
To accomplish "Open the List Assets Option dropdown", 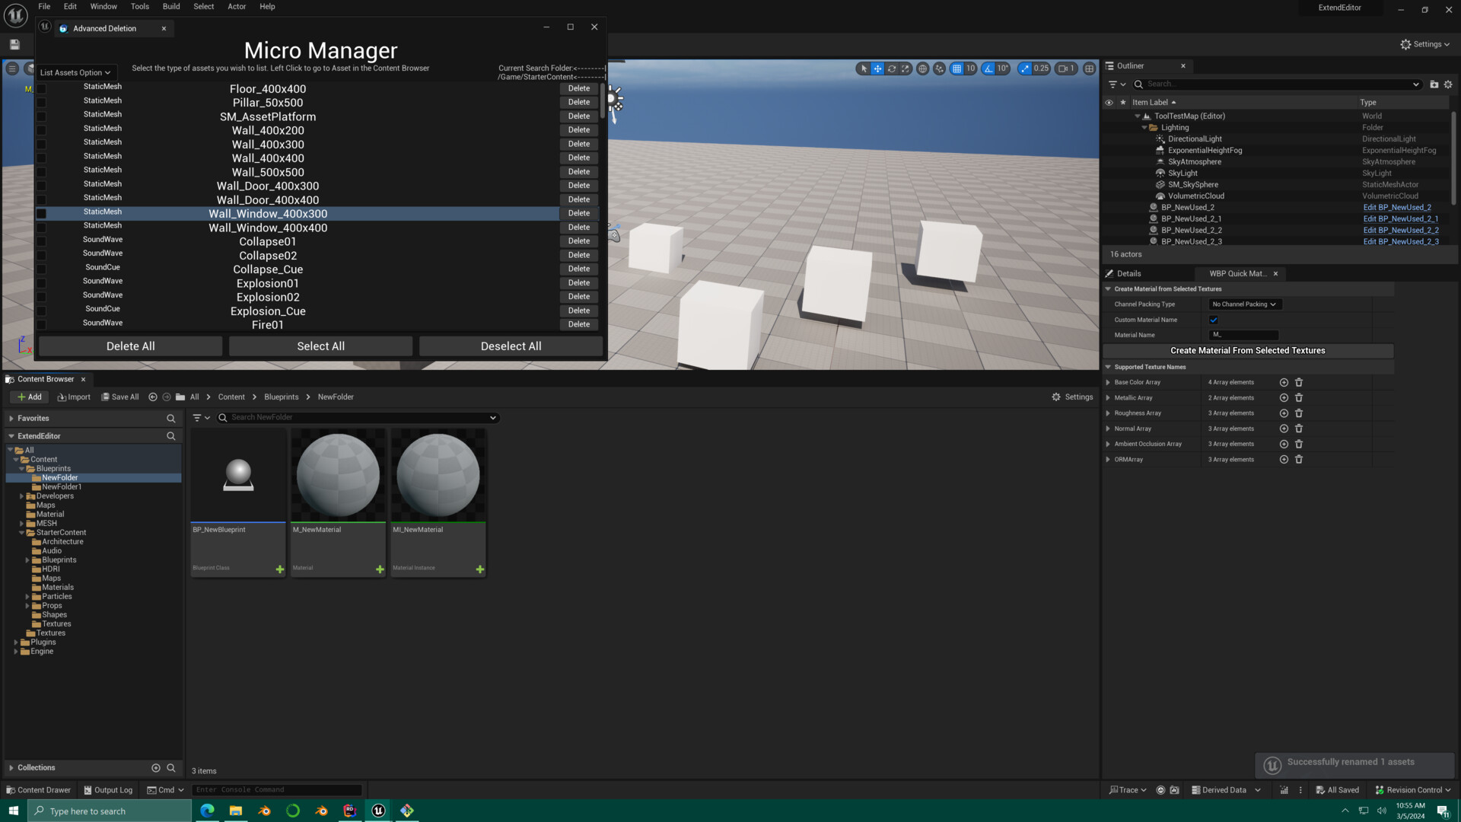I will coord(75,72).
